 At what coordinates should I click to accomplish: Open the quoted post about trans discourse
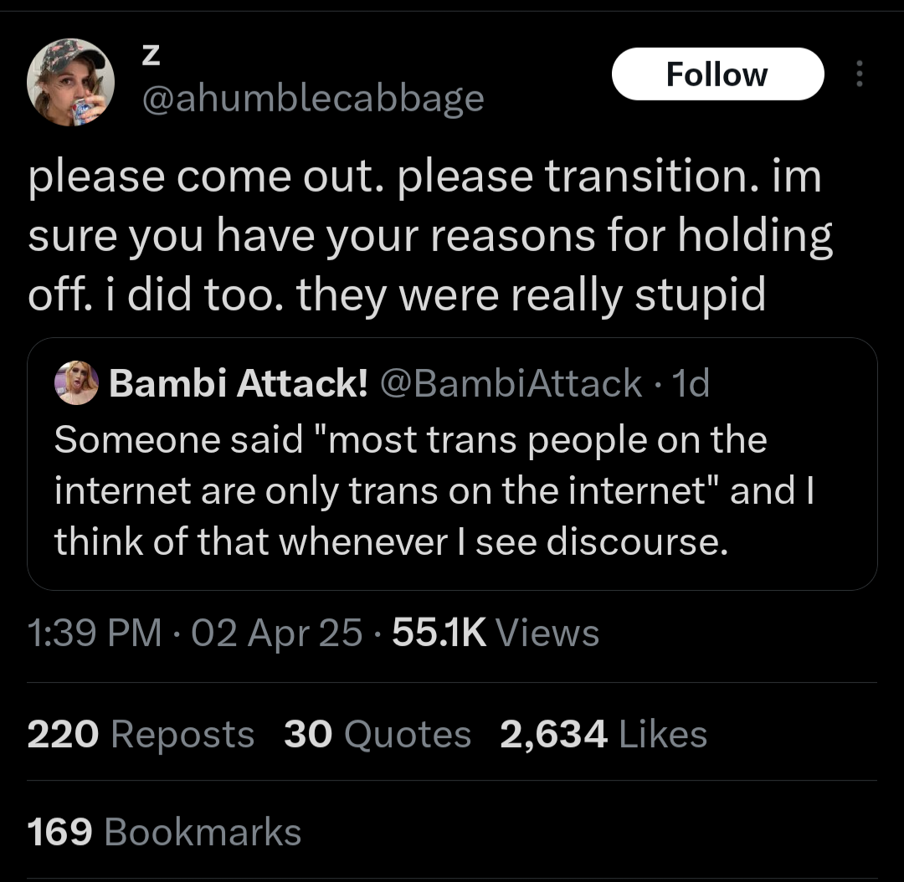coord(452,464)
